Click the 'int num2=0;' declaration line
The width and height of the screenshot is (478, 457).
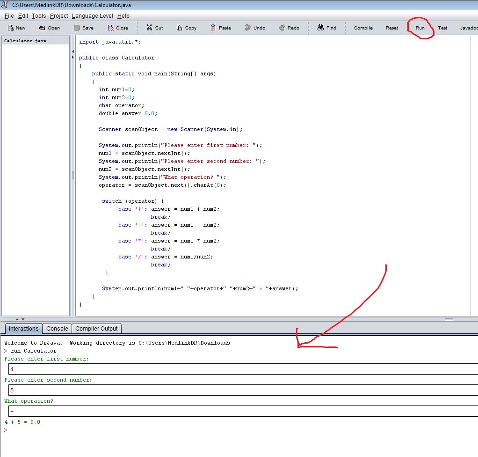tap(116, 97)
